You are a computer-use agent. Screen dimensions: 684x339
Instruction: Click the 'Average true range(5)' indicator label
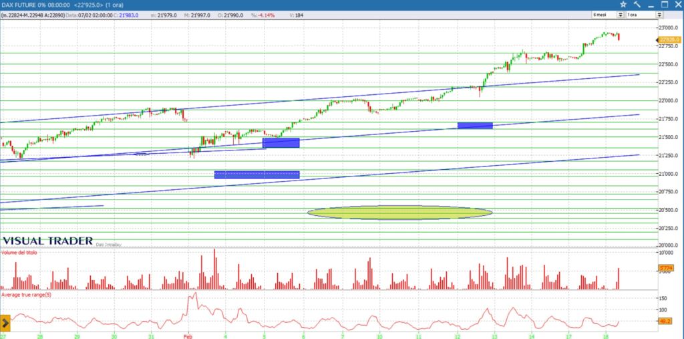[x=26, y=295]
